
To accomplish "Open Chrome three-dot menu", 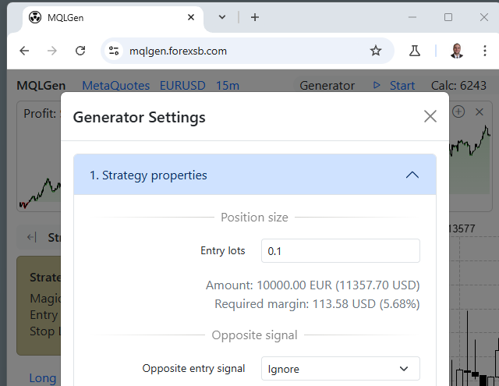I will (x=485, y=51).
